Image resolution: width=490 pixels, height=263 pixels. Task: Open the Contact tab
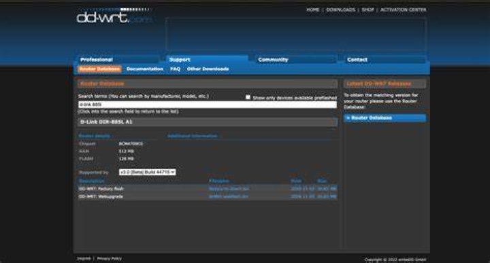pyautogui.click(x=385, y=60)
